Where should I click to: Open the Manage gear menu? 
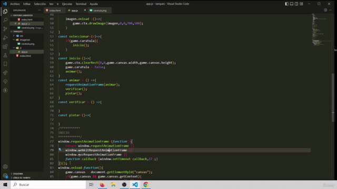pos(5,175)
